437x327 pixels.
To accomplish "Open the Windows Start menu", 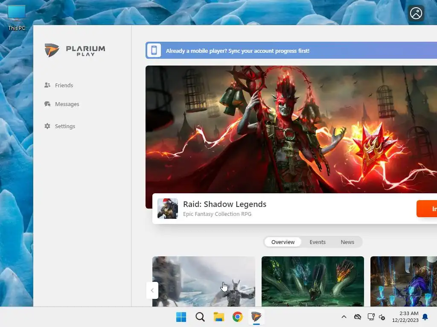I will click(181, 317).
